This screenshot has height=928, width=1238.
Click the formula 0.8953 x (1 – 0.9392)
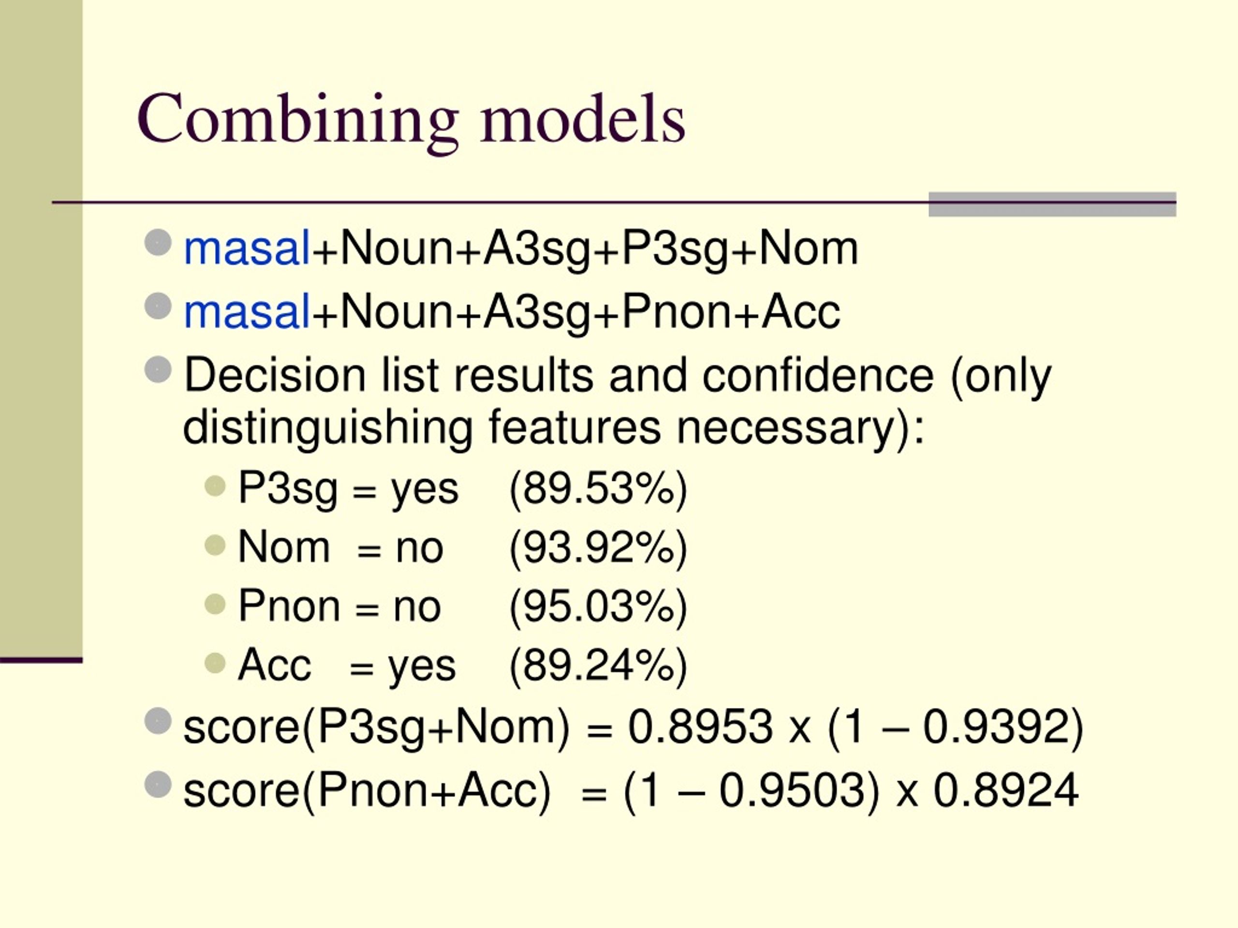856,728
